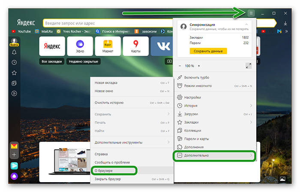Expand the Дополнительно submenu
Screen dimensions: 300x192
[214, 155]
